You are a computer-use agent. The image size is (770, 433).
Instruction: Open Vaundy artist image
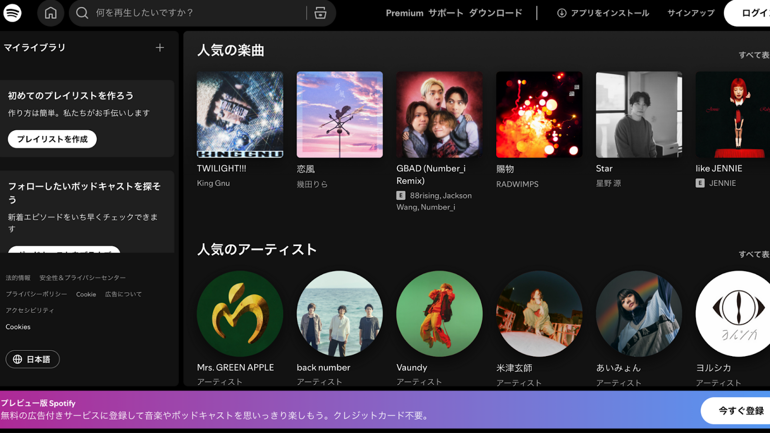tap(439, 314)
